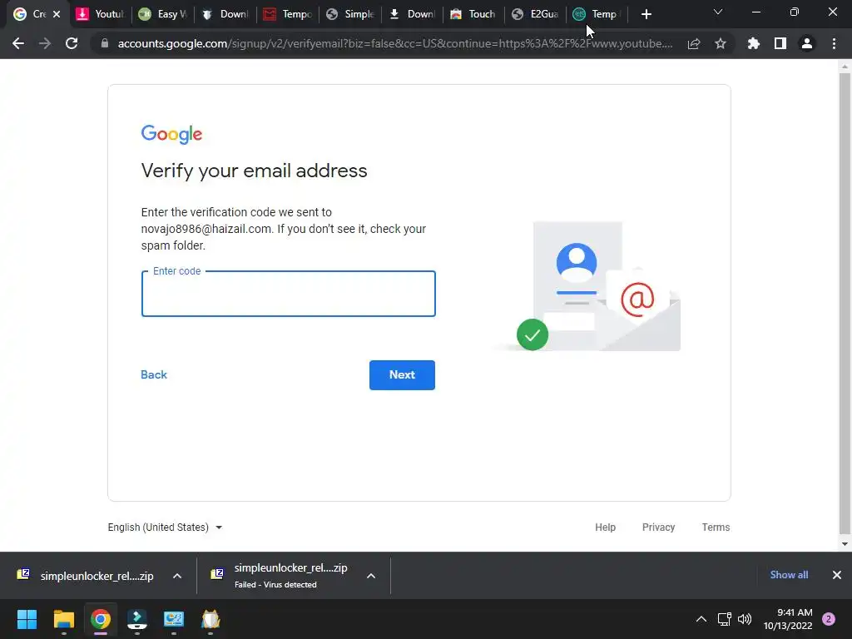The image size is (852, 639).
Task: Switch to the Downl tab with download arrow icon
Action: click(412, 14)
